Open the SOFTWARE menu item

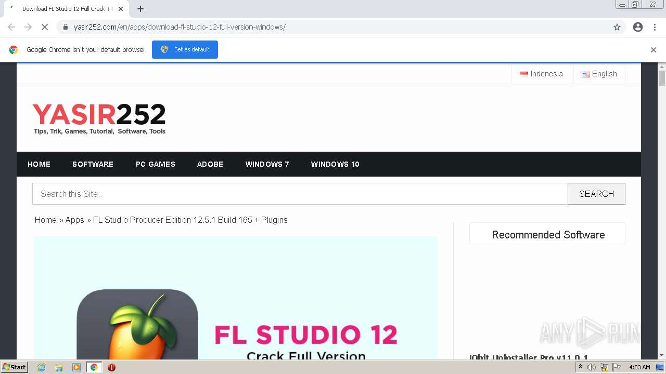pos(93,164)
